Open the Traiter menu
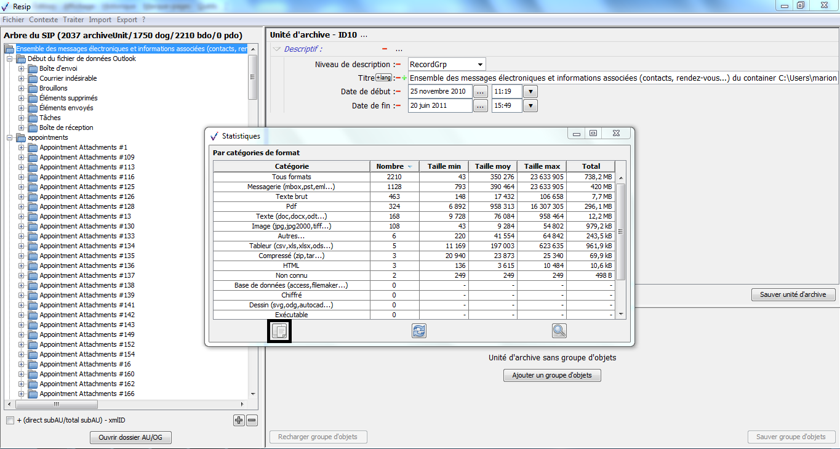 click(x=73, y=20)
